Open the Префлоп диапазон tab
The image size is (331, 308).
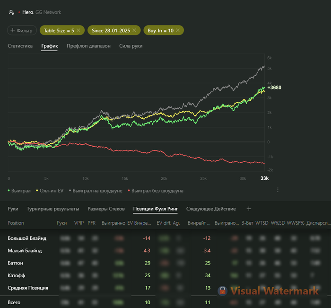(89, 46)
